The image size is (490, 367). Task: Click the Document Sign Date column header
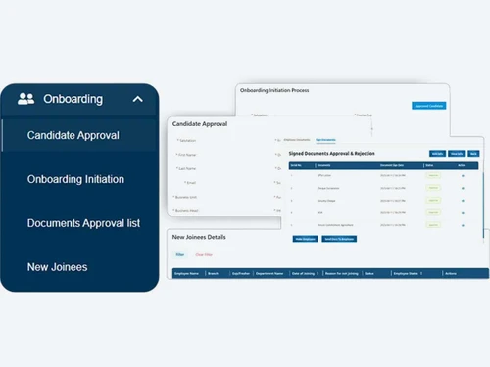392,165
